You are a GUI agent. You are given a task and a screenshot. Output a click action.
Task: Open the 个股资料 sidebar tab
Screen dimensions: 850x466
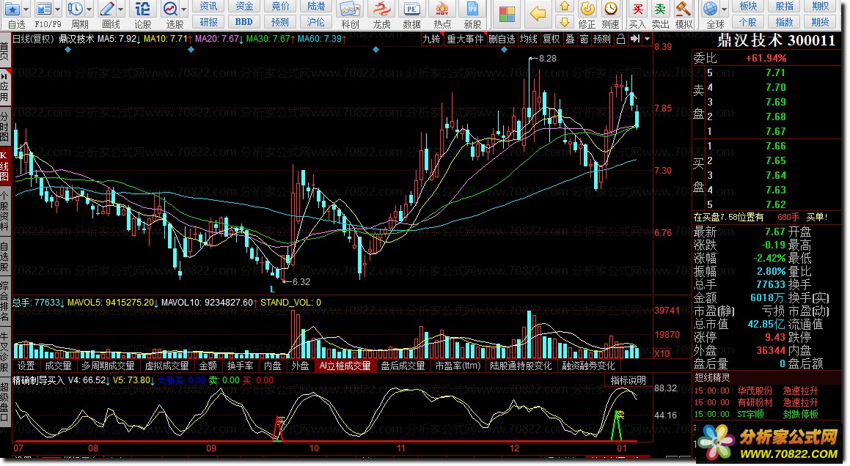(5, 212)
